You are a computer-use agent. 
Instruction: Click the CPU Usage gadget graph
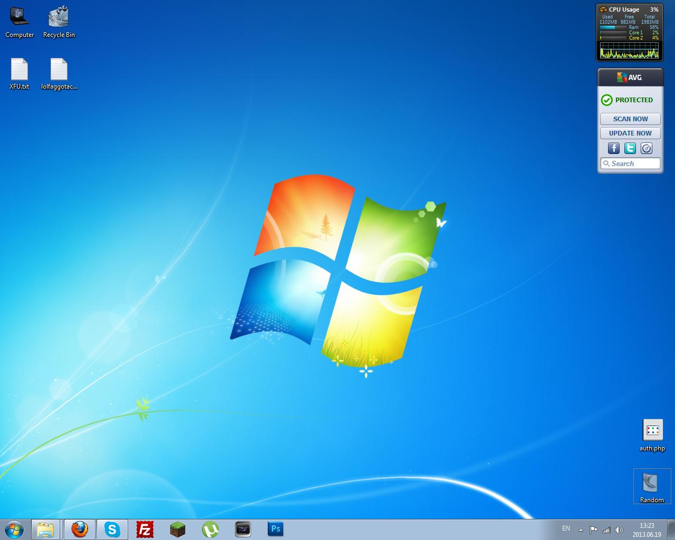coord(630,51)
